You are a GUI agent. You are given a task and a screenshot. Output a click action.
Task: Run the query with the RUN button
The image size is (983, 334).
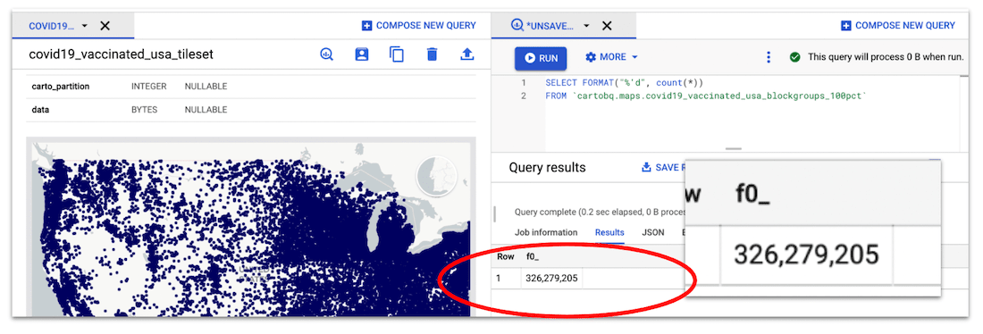(x=541, y=58)
